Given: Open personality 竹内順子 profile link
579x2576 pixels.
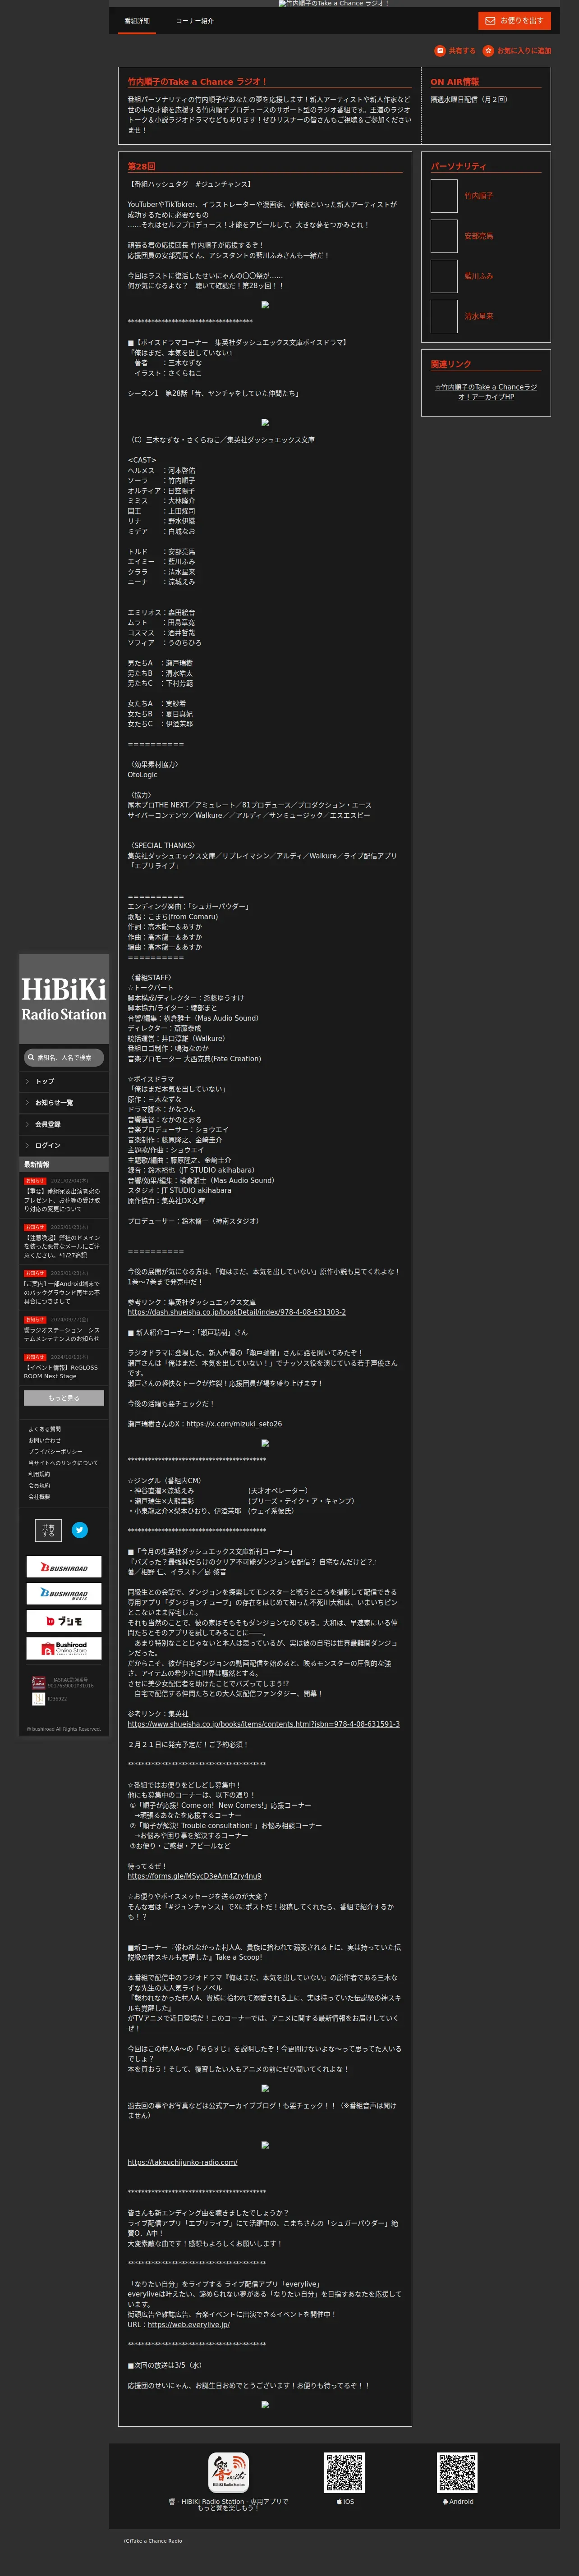Looking at the screenshot, I should [478, 196].
